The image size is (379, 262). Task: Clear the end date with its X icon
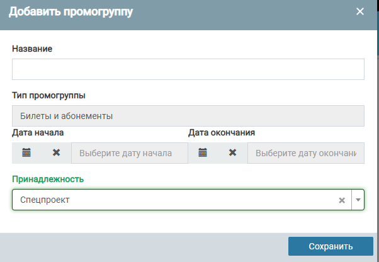[232, 153]
